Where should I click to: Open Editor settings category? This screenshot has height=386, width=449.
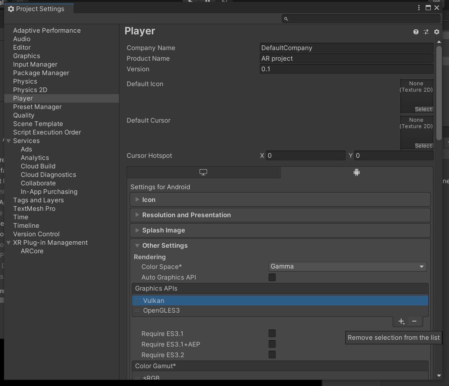(x=22, y=48)
